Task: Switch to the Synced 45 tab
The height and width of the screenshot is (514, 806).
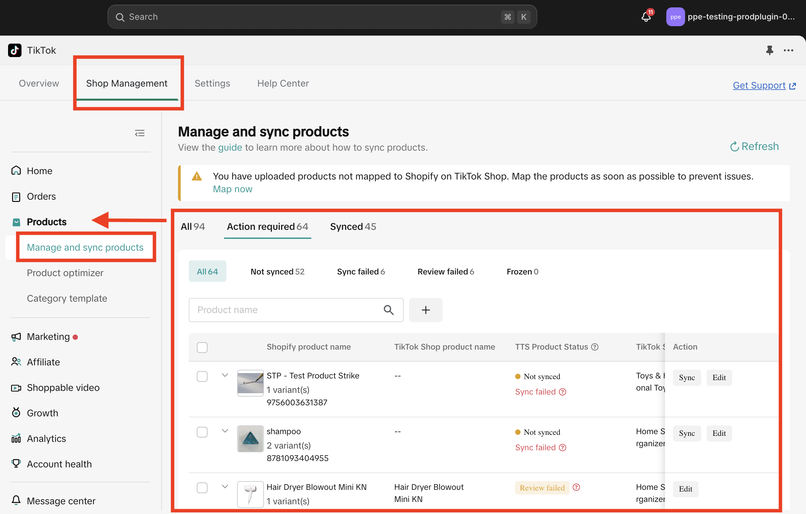Action: click(353, 227)
